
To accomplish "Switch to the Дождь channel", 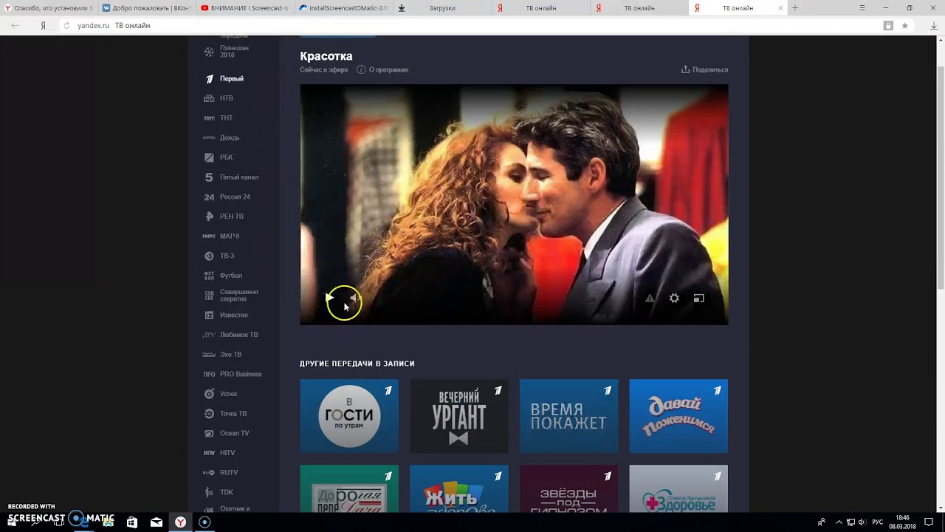I will pos(221,137).
